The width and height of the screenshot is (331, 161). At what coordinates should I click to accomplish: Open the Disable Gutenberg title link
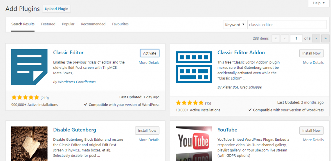point(75,130)
